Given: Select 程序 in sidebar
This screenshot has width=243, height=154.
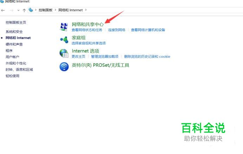Looking at the screenshot, I should 9,51.
